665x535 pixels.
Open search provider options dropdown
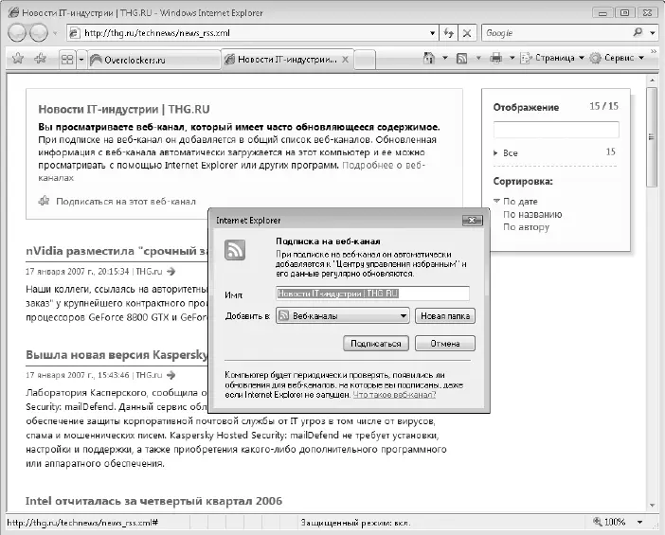[653, 33]
